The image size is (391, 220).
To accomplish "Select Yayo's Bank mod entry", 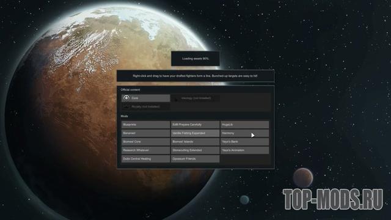I will coord(244,142).
